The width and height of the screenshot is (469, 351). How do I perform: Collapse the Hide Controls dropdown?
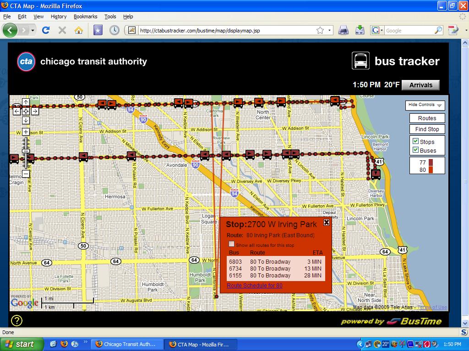pos(425,105)
